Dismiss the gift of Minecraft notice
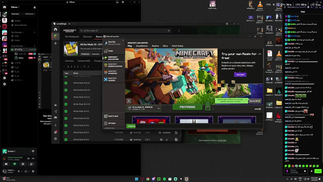This screenshot has height=182, width=323. click(x=246, y=100)
